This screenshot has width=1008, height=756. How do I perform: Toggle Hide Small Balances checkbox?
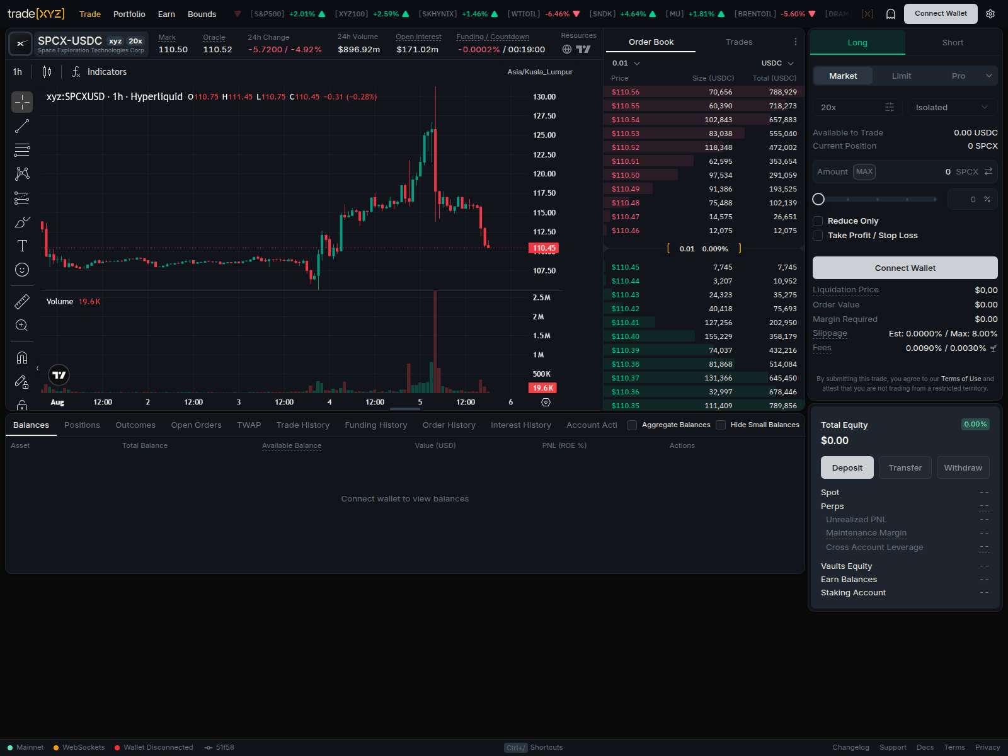[x=721, y=425]
